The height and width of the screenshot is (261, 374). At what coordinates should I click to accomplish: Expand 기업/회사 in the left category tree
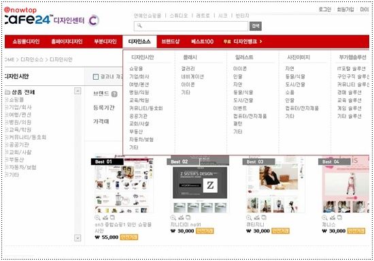point(6,107)
